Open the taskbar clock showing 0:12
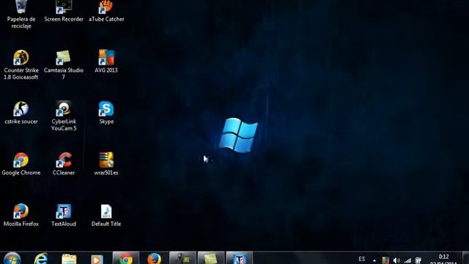The height and width of the screenshot is (264, 469). [443, 259]
